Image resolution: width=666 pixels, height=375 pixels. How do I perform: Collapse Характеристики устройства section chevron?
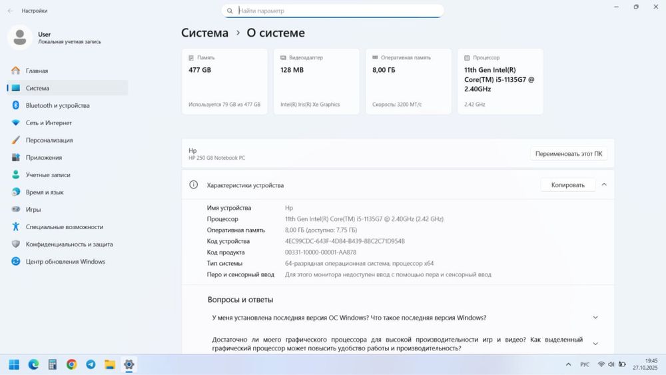pos(604,185)
